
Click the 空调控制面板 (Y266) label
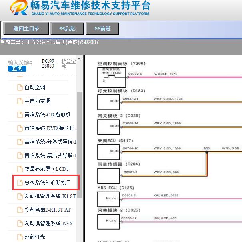122,64
